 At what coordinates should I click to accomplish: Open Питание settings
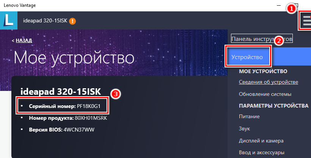[249, 116]
